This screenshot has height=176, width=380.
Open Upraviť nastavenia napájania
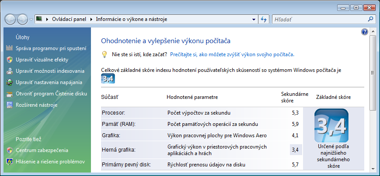click(x=49, y=82)
